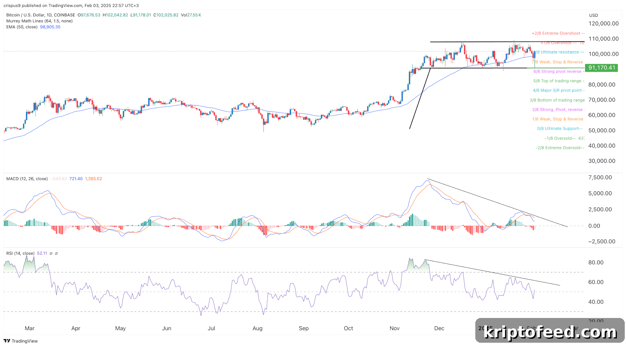Click the Nov label on time axis
Image resolution: width=626 pixels, height=347 pixels.
[395, 328]
